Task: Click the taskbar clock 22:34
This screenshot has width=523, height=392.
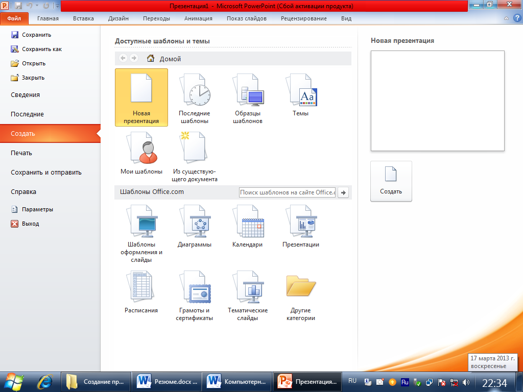Action: pos(494,383)
